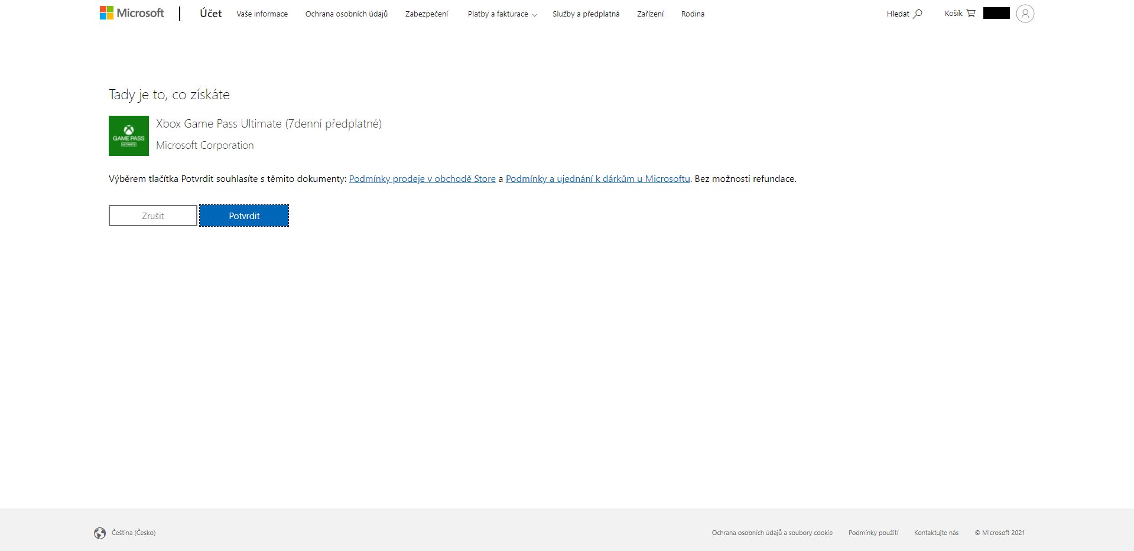Click the Microsoft Corporation publisher text
Screen dimensions: 1134x551
click(x=205, y=145)
